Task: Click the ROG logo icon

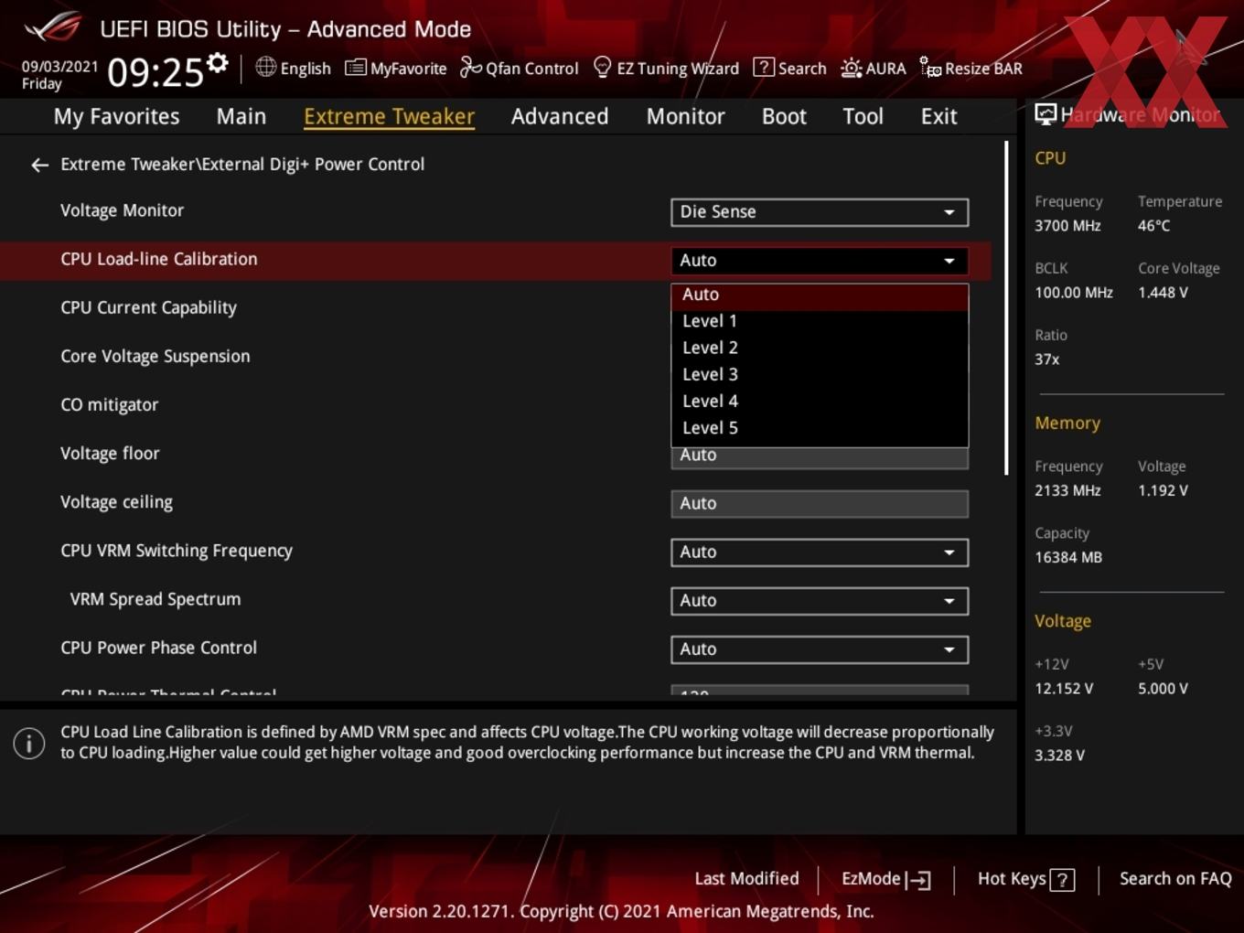Action: (x=53, y=27)
